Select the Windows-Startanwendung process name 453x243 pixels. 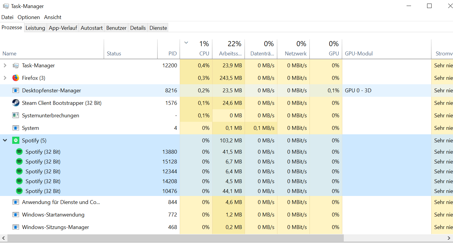53,215
